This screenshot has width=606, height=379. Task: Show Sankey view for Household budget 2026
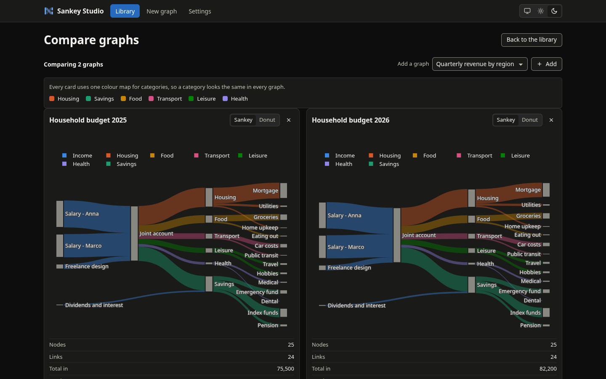point(506,120)
